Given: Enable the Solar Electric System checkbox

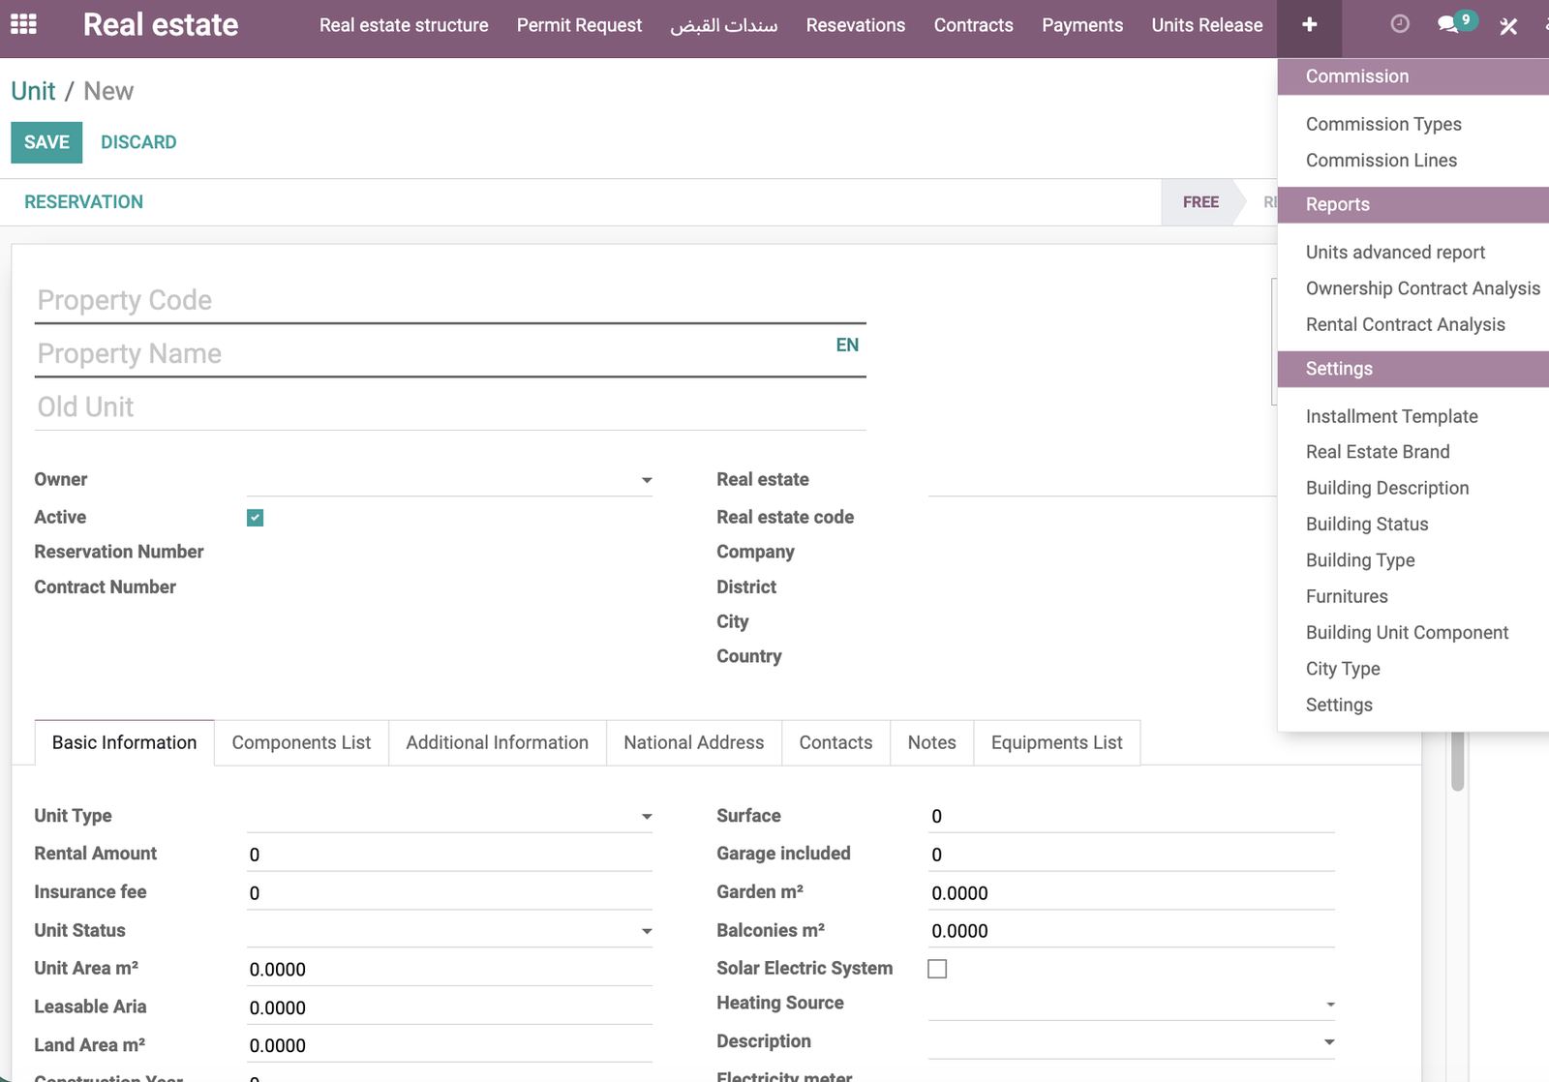Looking at the screenshot, I should pyautogui.click(x=937, y=969).
